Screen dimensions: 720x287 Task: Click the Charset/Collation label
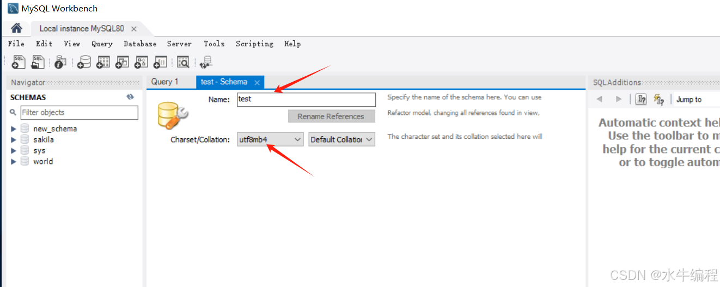(x=200, y=140)
